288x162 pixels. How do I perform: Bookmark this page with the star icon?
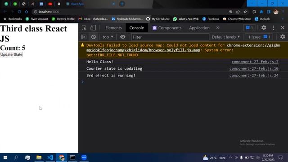pyautogui.click(x=245, y=12)
